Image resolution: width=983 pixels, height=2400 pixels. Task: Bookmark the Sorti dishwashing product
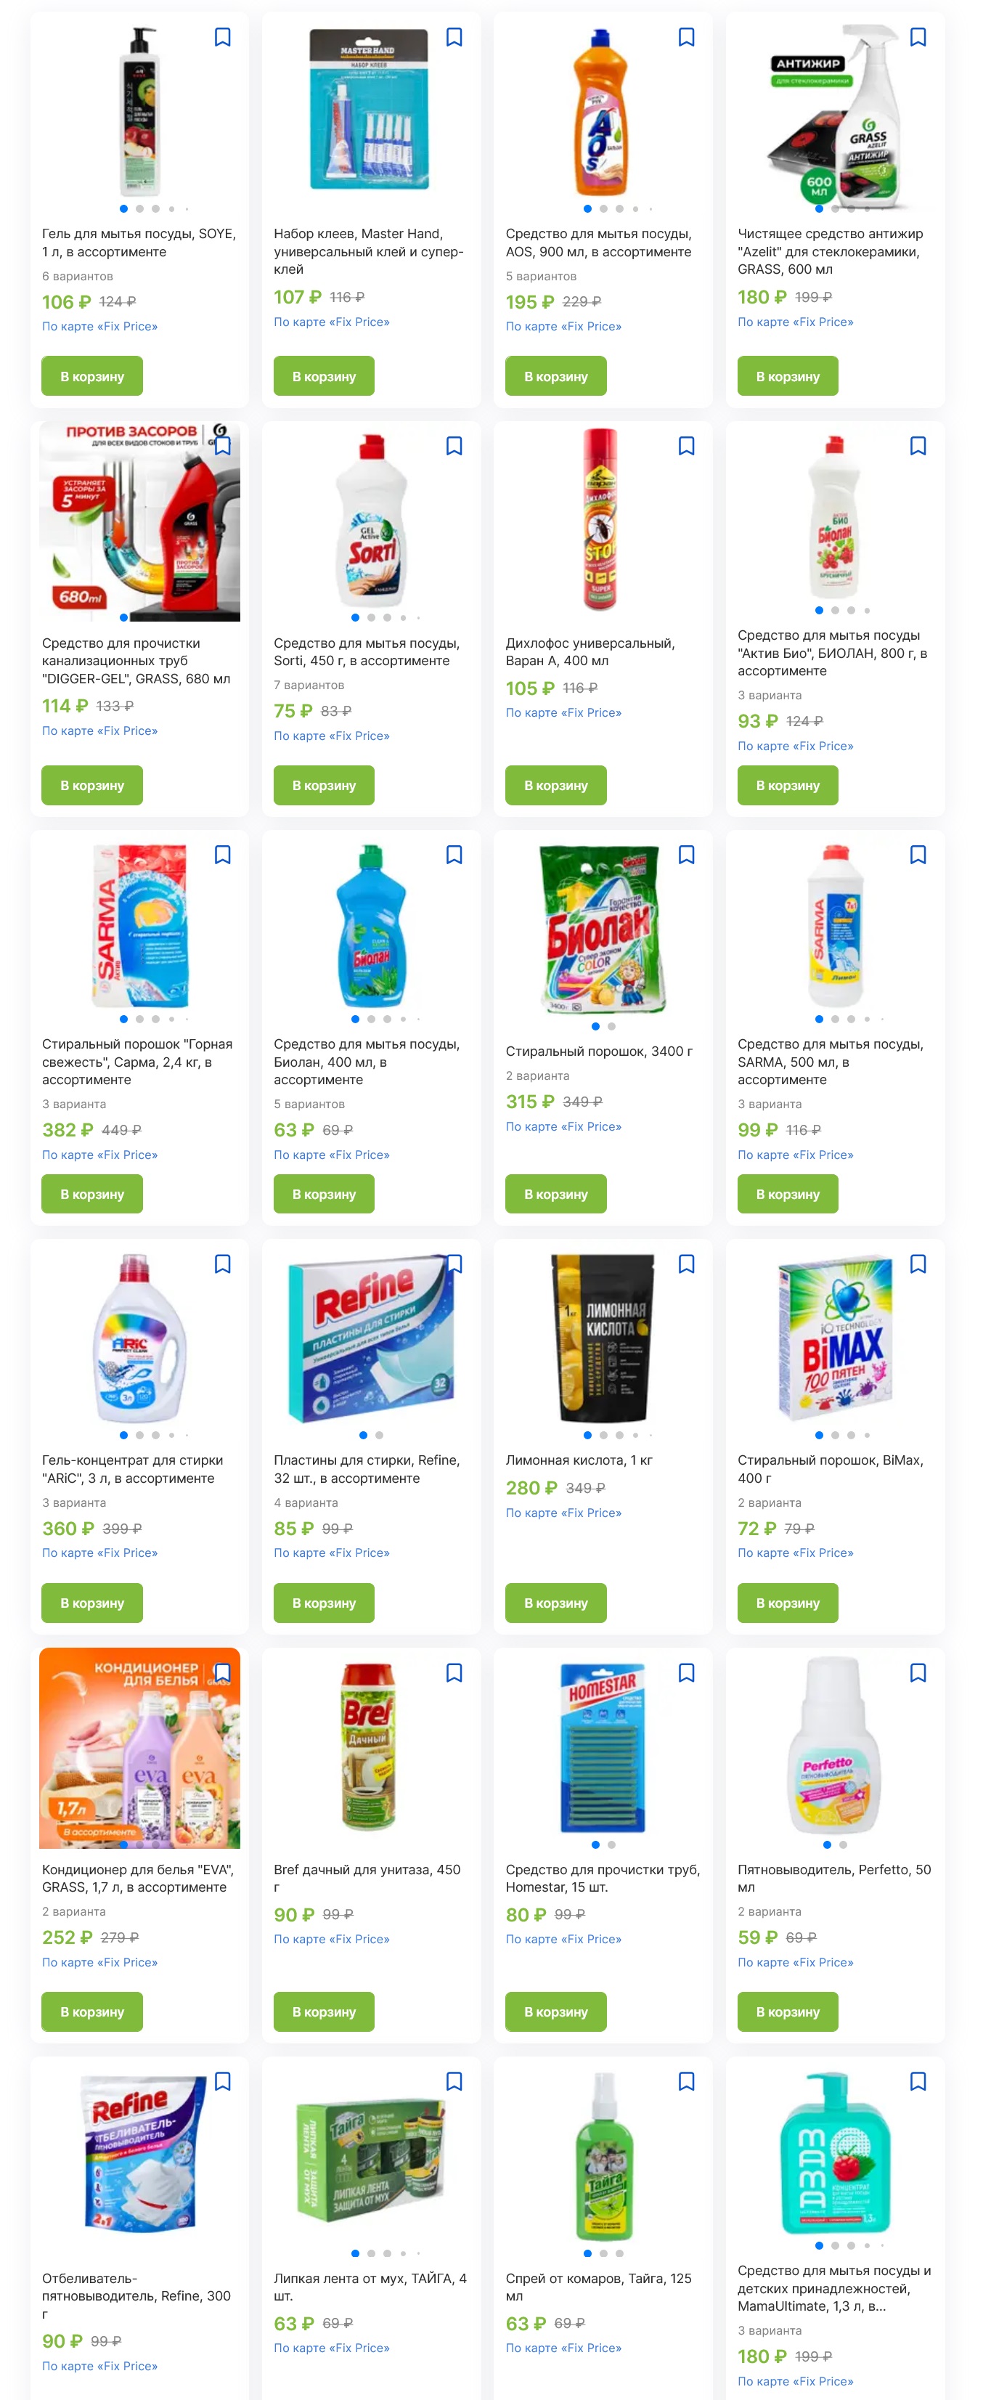point(454,447)
